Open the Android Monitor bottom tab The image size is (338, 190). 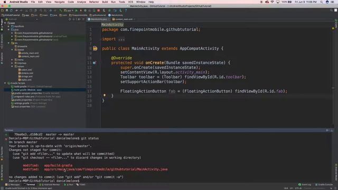point(50,185)
